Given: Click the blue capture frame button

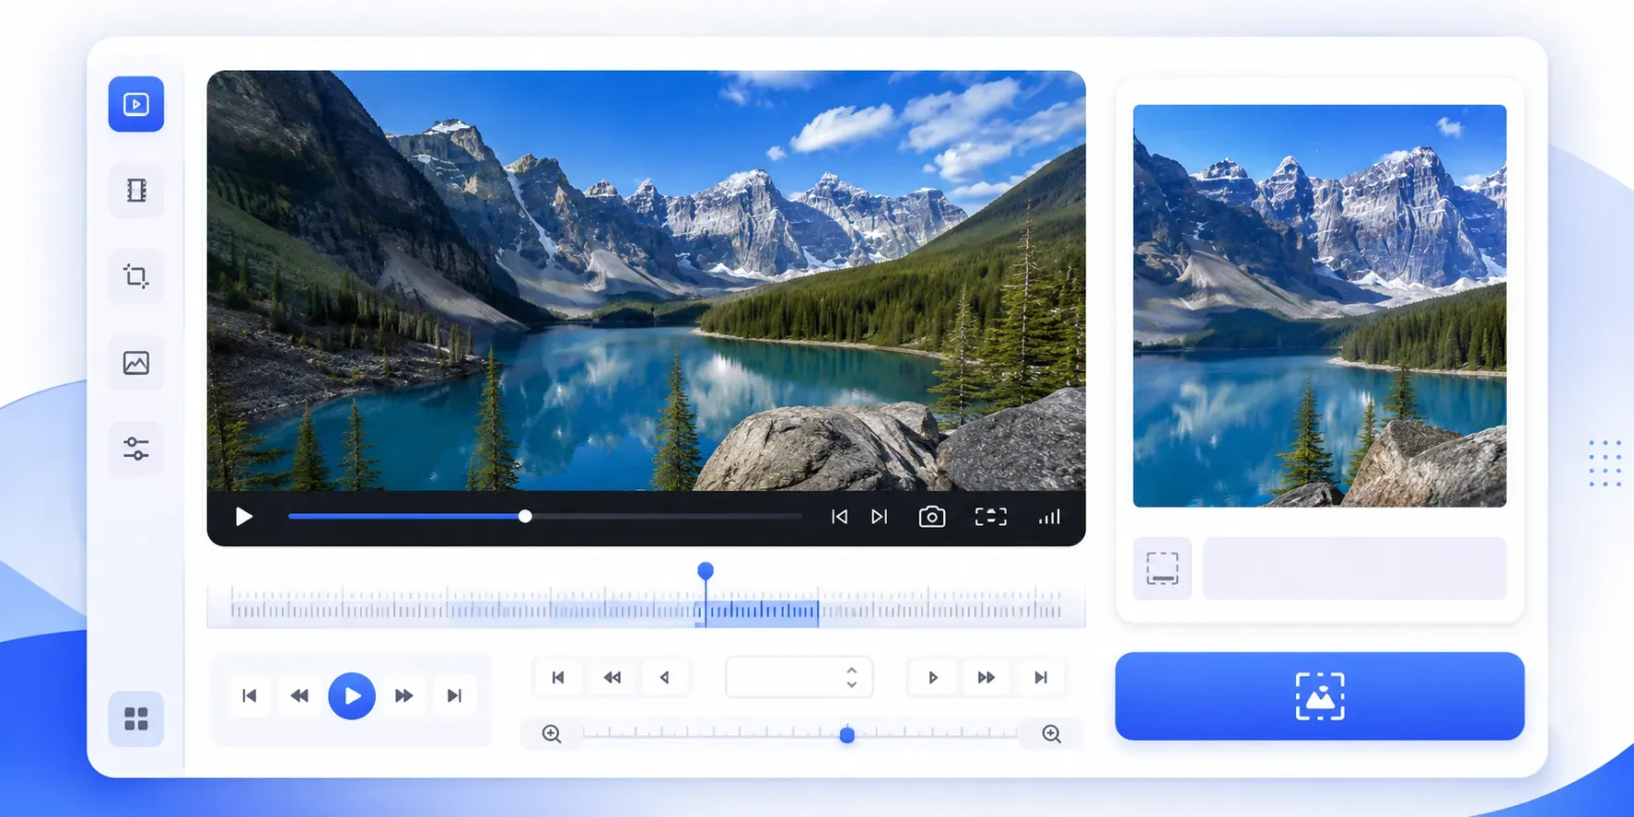Looking at the screenshot, I should click(1319, 696).
